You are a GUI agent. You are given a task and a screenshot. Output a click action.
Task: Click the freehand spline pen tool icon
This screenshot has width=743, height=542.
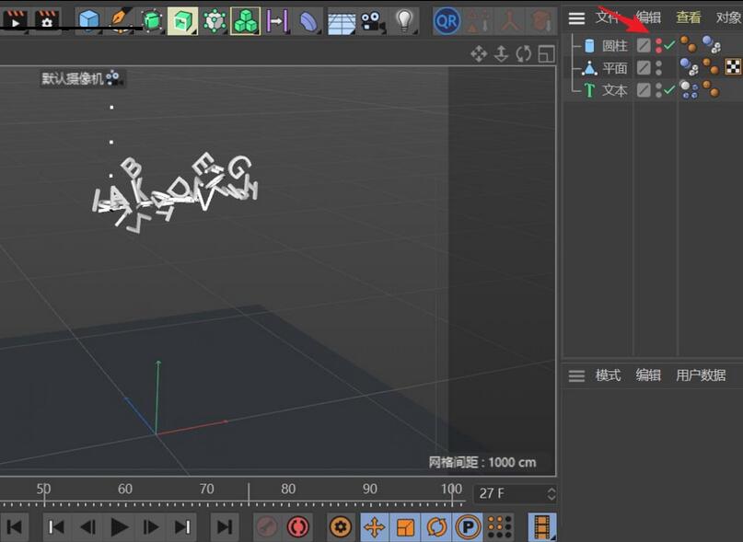tap(118, 18)
